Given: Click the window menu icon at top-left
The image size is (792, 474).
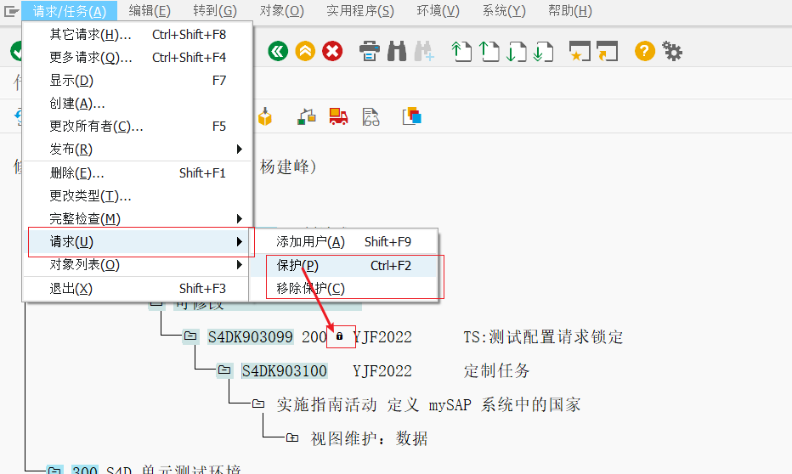Looking at the screenshot, I should (11, 10).
